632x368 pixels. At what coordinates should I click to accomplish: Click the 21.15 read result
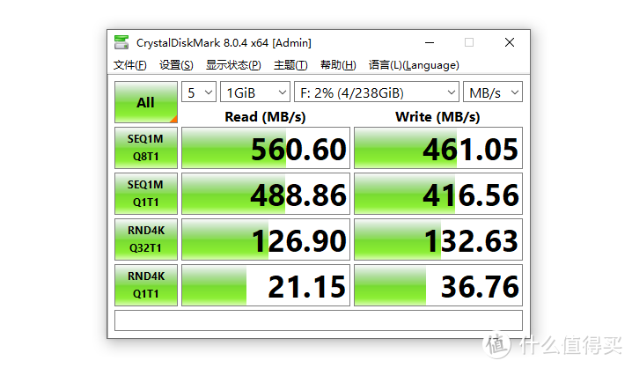coord(266,285)
